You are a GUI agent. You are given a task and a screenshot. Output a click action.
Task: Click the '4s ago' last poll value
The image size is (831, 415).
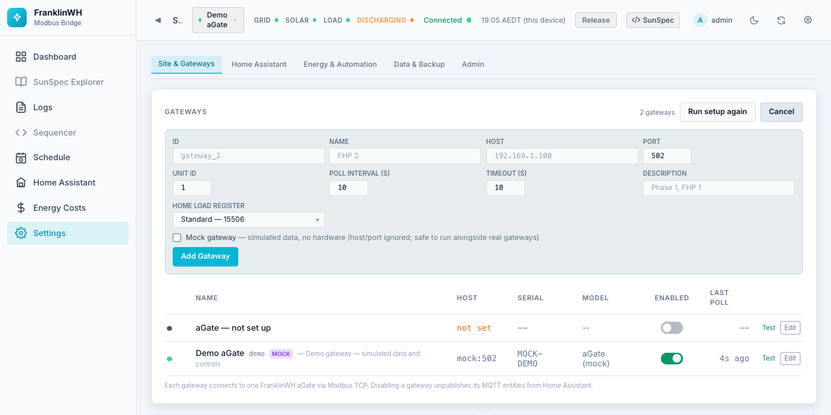coord(734,359)
